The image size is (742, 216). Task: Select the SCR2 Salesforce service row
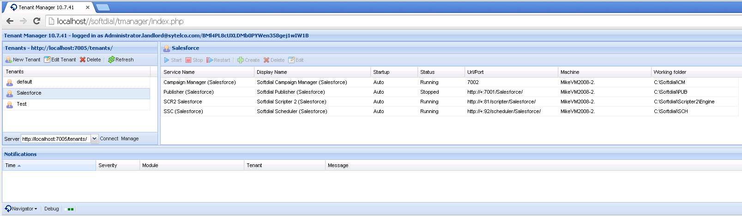click(x=450, y=102)
